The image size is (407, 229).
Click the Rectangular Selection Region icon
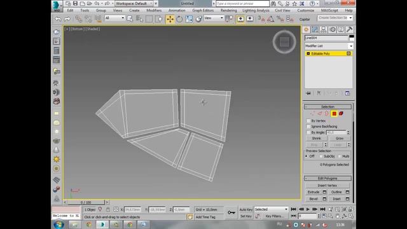click(149, 18)
